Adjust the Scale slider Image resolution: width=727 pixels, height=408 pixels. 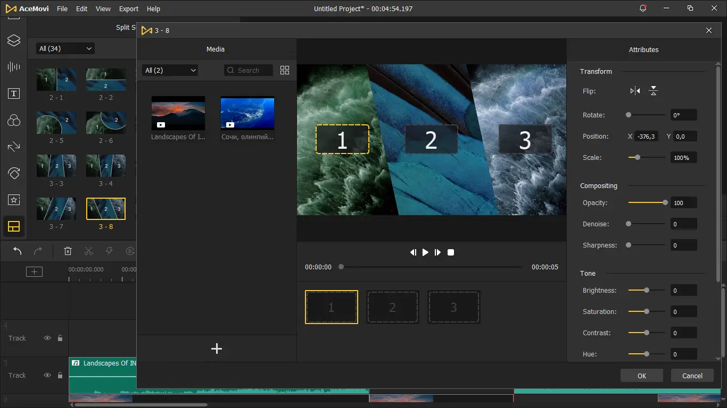(647, 157)
